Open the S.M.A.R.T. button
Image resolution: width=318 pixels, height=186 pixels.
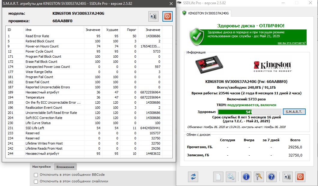(x=294, y=112)
